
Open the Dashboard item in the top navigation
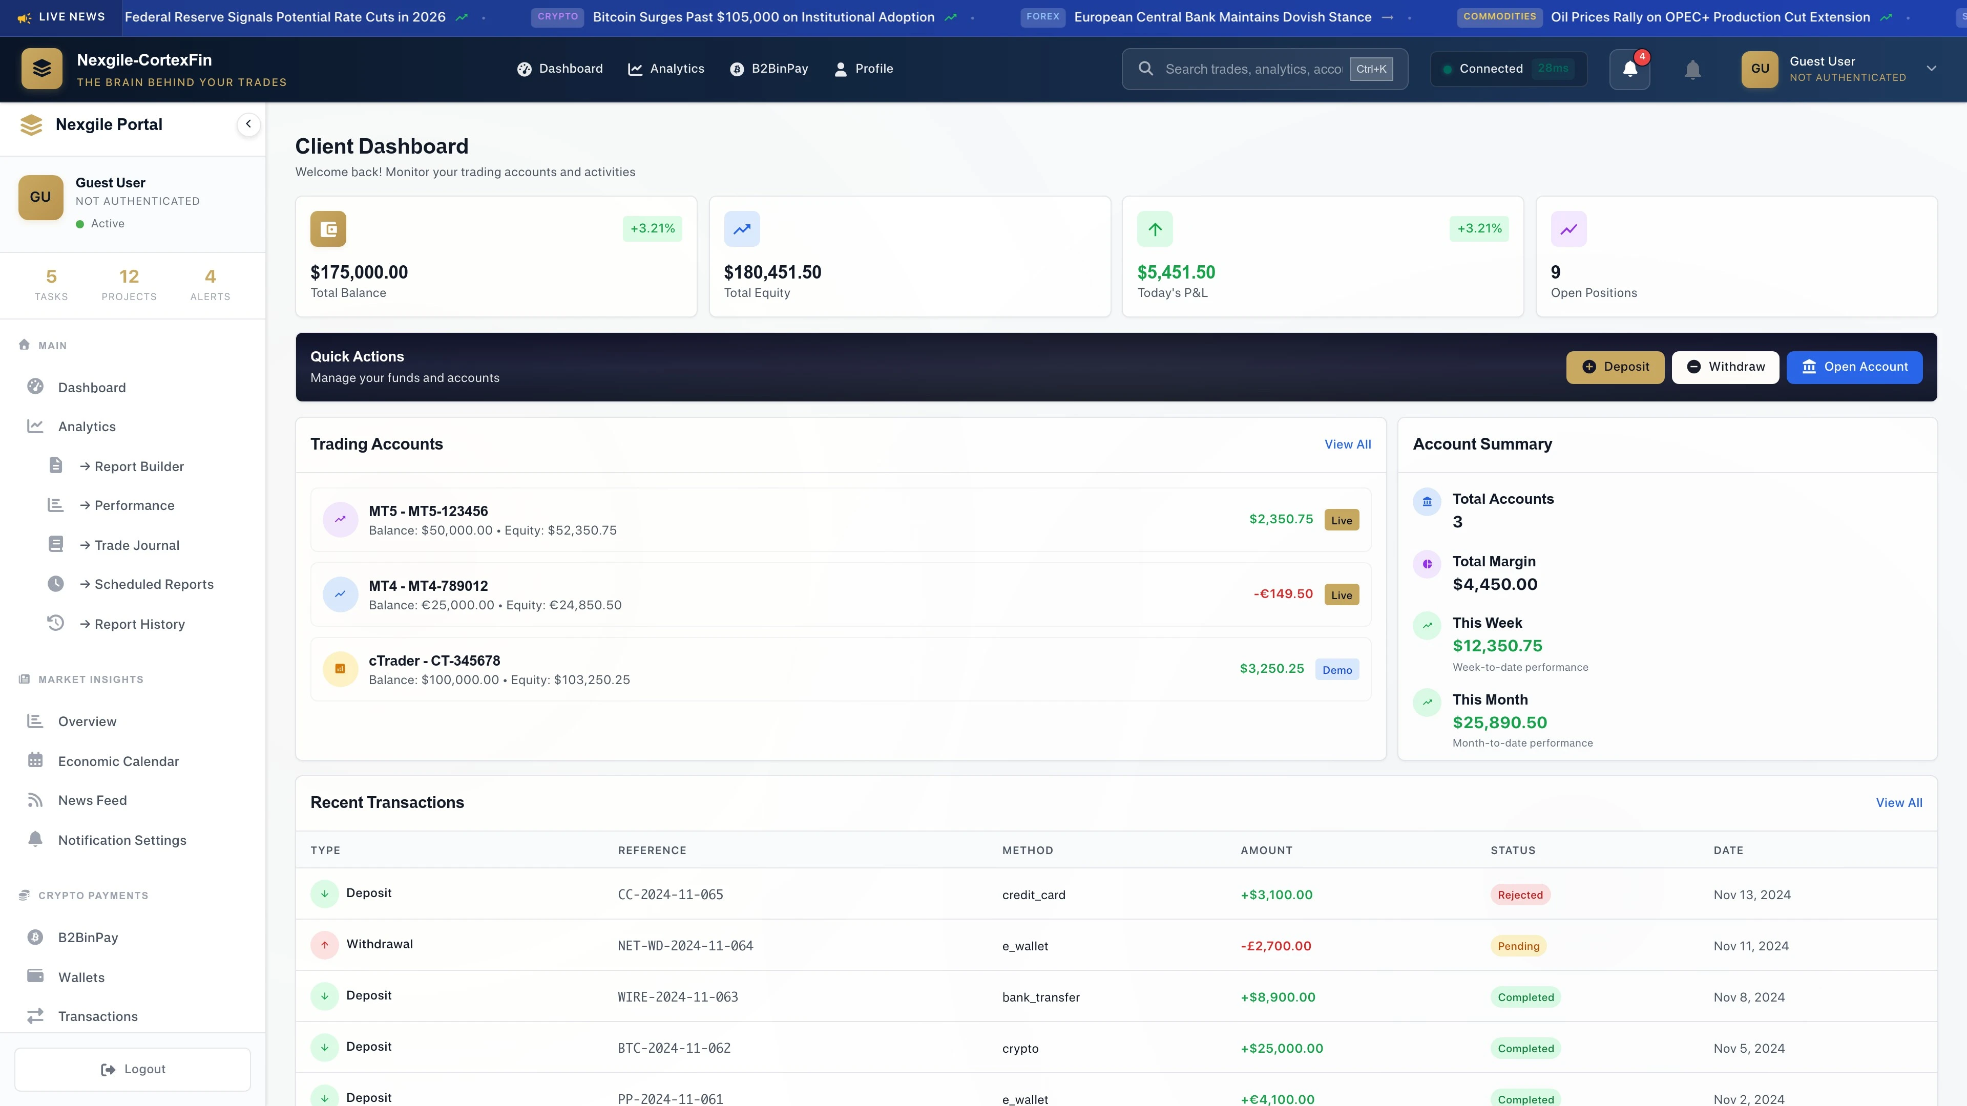coord(560,69)
